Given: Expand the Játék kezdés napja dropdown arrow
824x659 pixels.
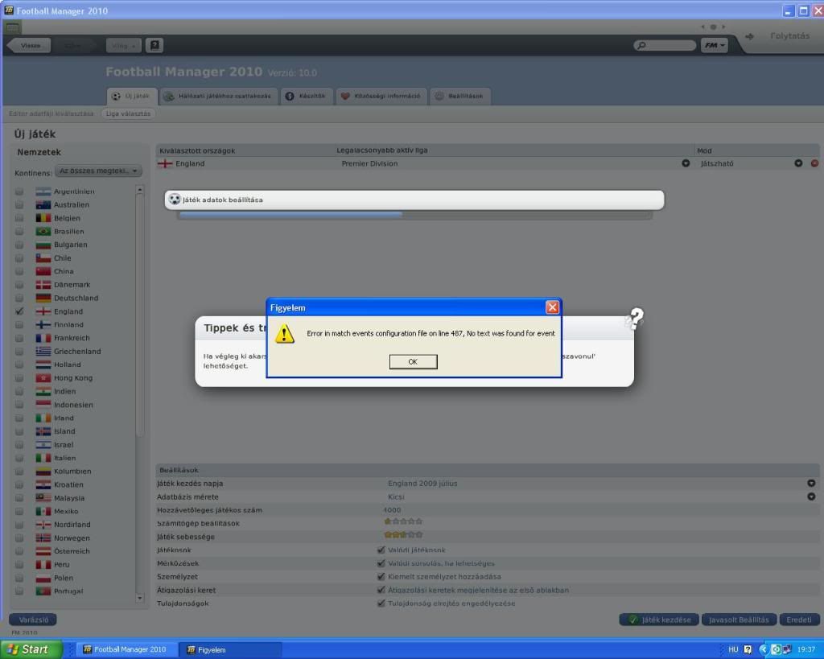Looking at the screenshot, I should pyautogui.click(x=811, y=483).
